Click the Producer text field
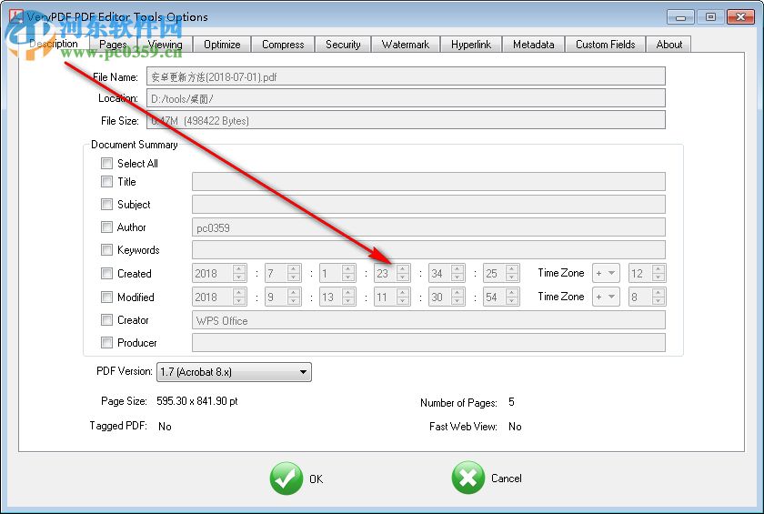This screenshot has width=764, height=514. (428, 342)
